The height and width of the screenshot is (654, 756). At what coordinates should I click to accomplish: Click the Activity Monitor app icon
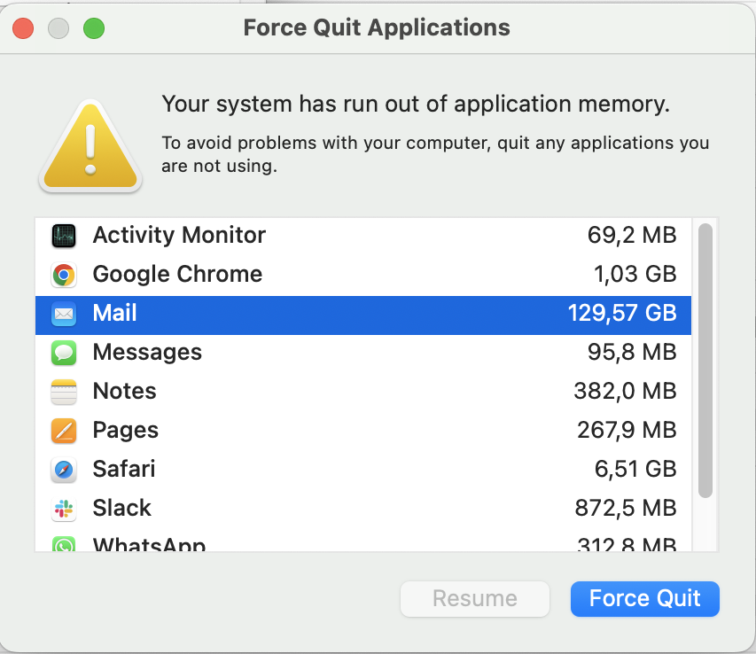[64, 236]
